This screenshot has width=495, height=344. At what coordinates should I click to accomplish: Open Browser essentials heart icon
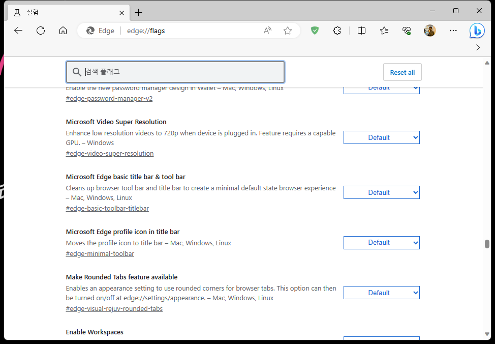[x=407, y=31]
